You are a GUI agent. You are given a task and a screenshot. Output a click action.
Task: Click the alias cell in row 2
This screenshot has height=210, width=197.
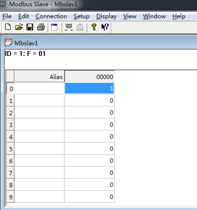(39, 112)
